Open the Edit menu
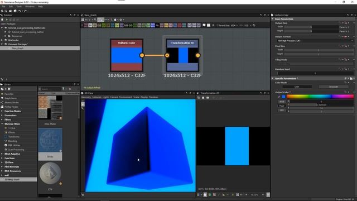 tap(11, 7)
